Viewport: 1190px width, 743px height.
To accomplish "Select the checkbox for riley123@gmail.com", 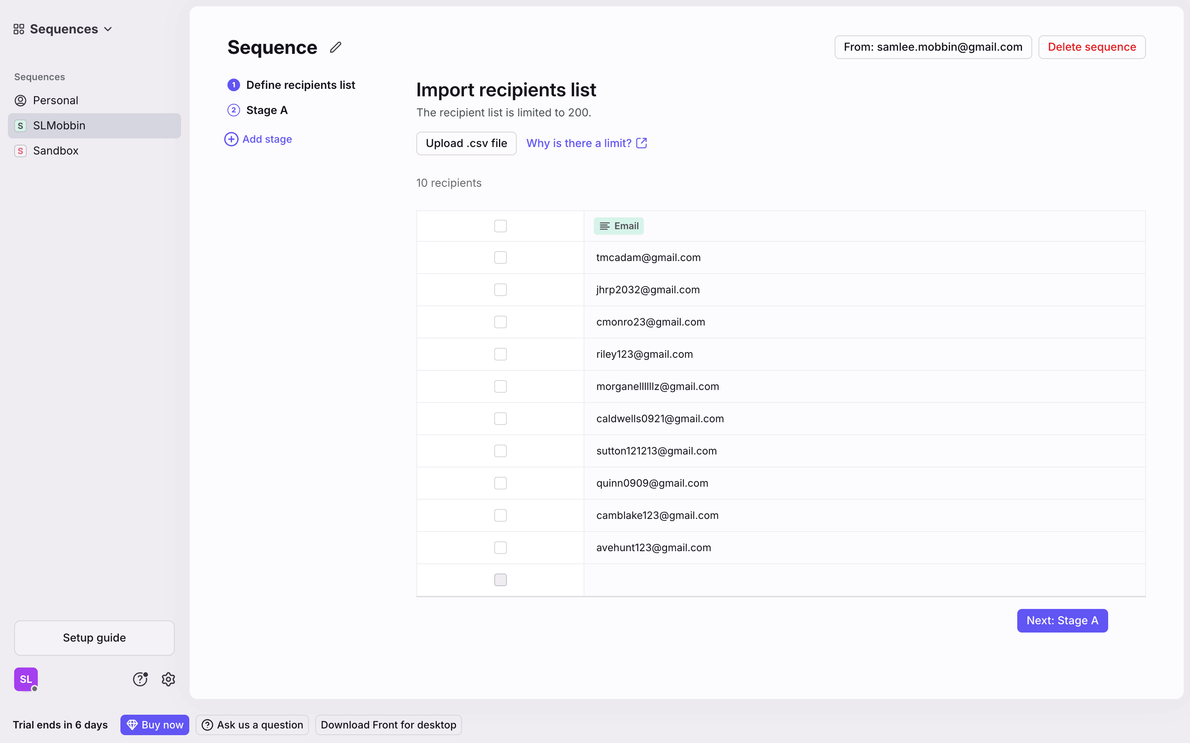I will coord(500,354).
